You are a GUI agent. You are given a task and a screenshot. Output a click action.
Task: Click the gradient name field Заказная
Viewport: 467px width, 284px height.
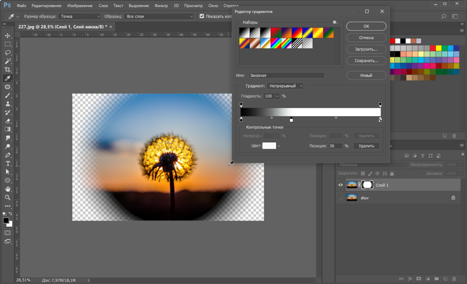coord(285,75)
